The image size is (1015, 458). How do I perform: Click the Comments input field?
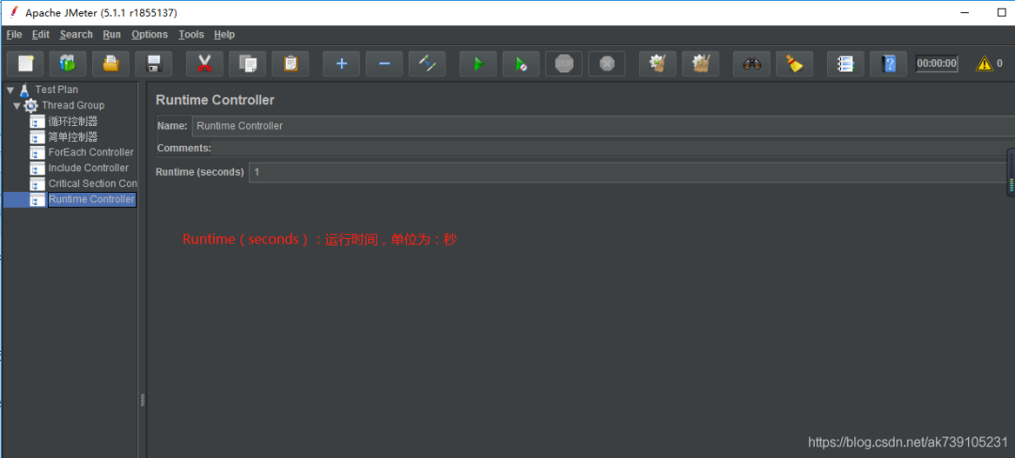(x=614, y=149)
